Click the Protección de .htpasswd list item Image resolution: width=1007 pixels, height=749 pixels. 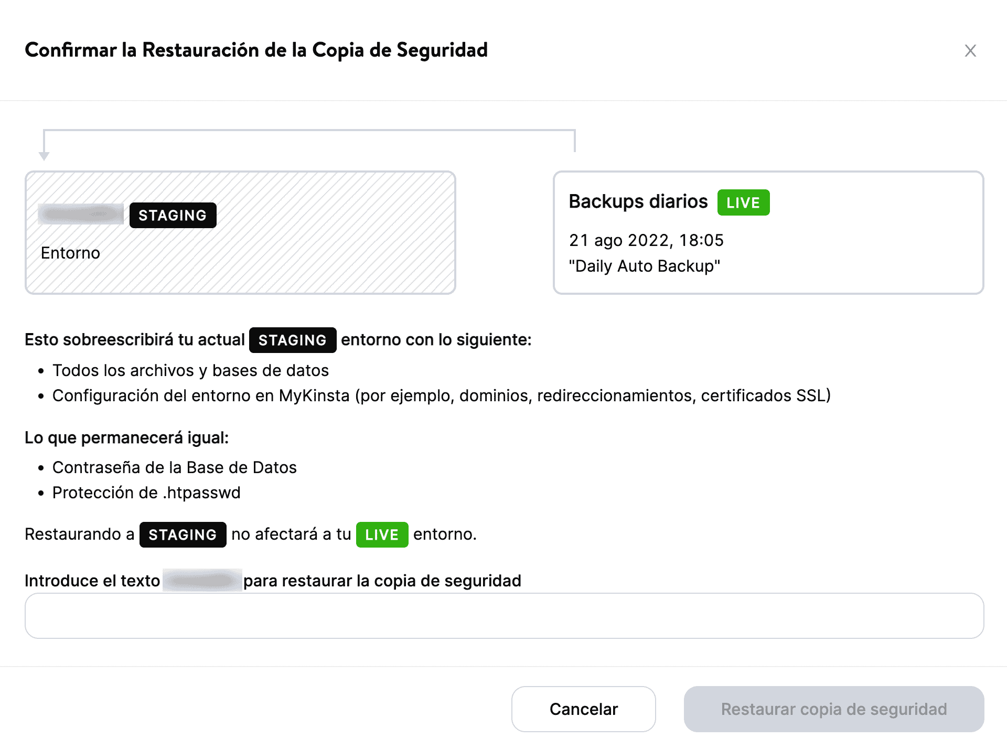pyautogui.click(x=146, y=492)
